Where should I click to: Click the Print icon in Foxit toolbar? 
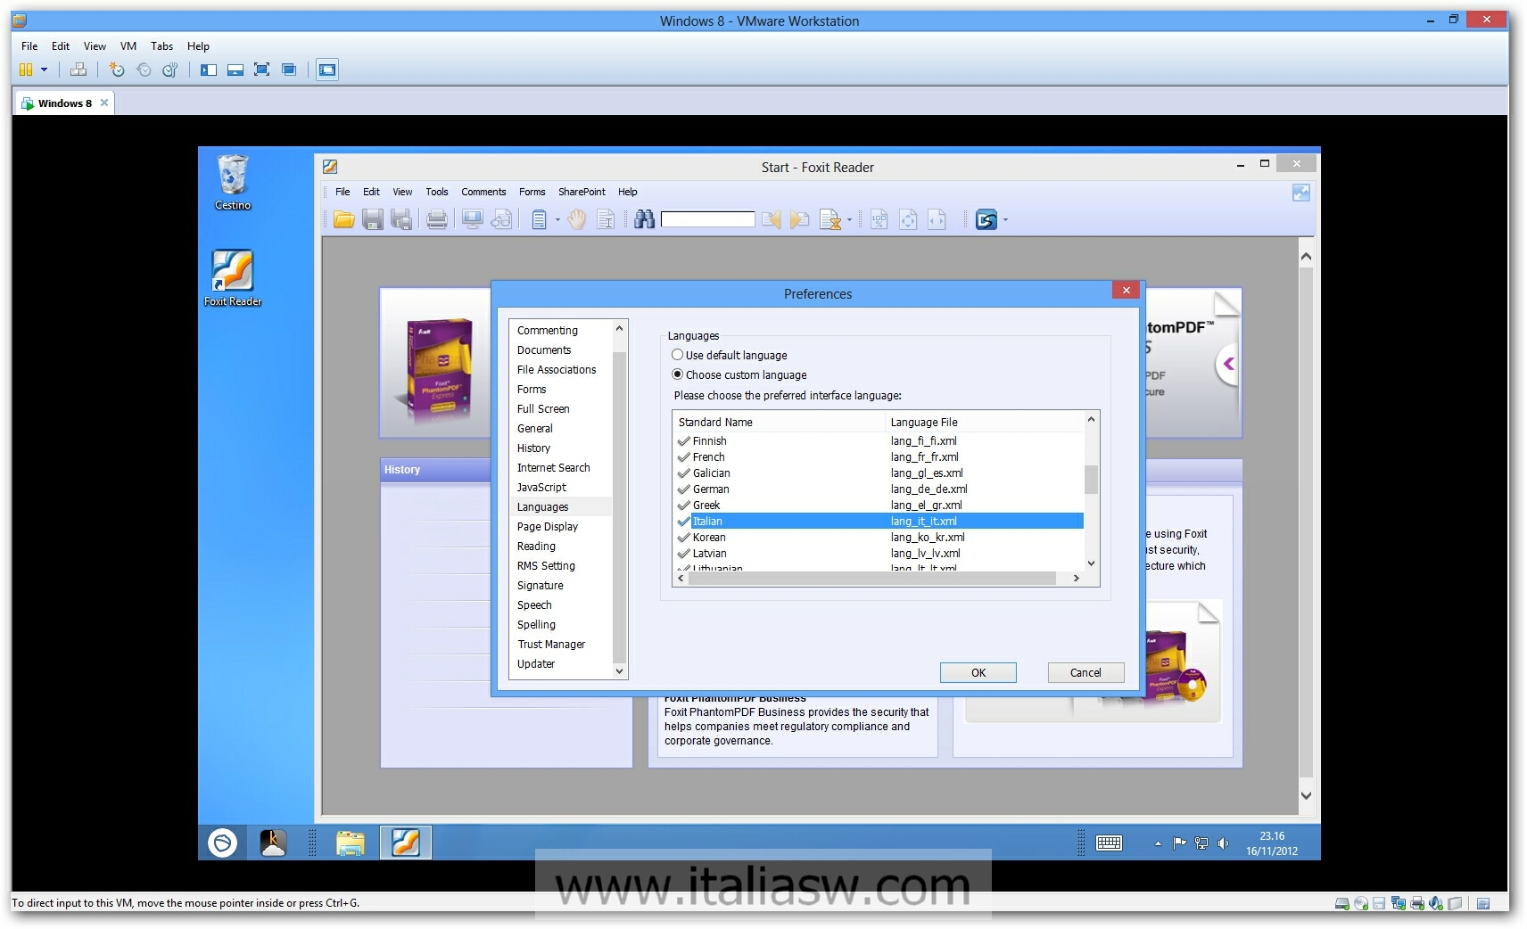(437, 219)
